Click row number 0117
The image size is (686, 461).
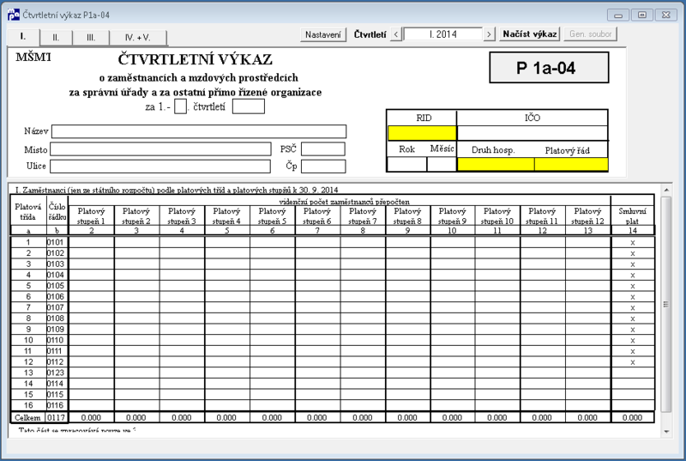tap(56, 418)
